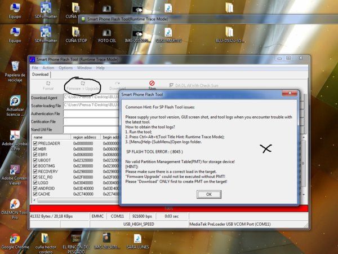Select the Adobe Acrobat X Pro icon

[x=15, y=141]
